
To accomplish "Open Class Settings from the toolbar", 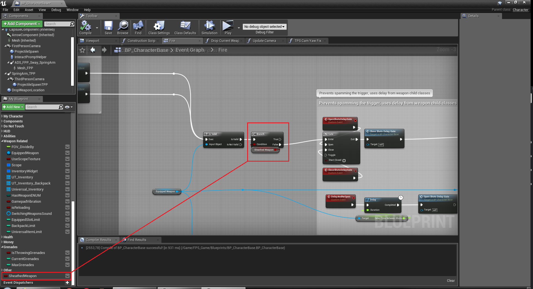I will (159, 26).
